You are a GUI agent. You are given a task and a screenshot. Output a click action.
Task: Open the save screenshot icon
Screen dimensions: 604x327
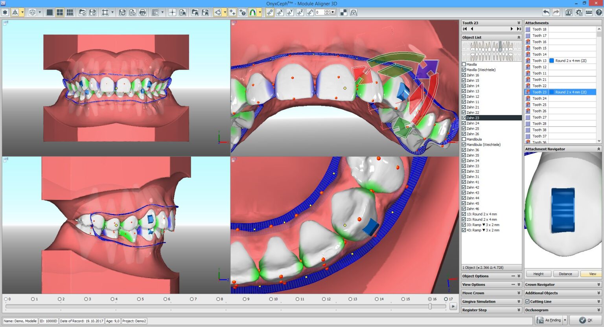[122, 12]
